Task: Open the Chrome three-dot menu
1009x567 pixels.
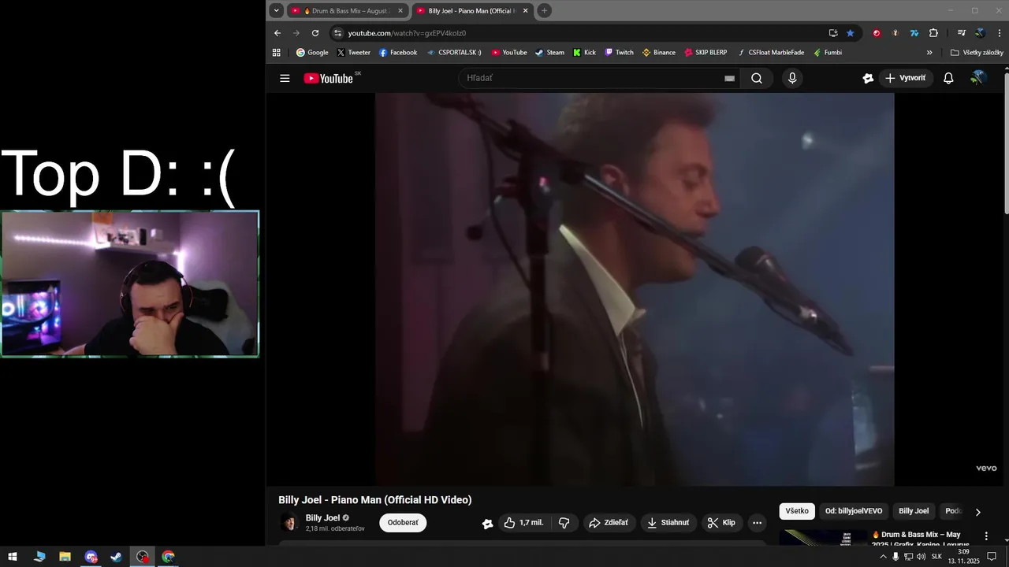Action: pos(1000,33)
